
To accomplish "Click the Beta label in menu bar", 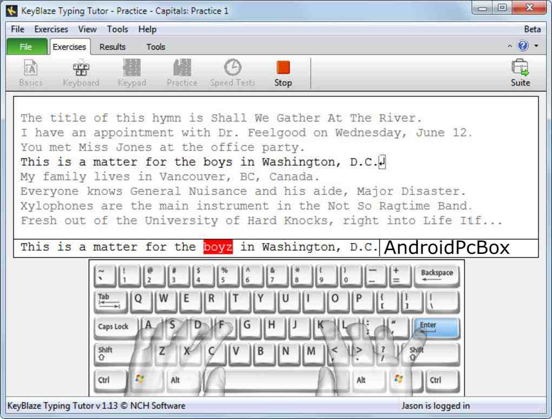I will pyautogui.click(x=533, y=29).
